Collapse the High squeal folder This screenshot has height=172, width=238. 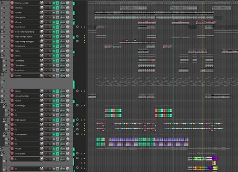[x=4, y=119]
